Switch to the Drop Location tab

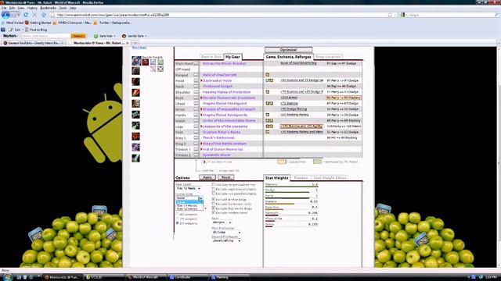click(328, 57)
